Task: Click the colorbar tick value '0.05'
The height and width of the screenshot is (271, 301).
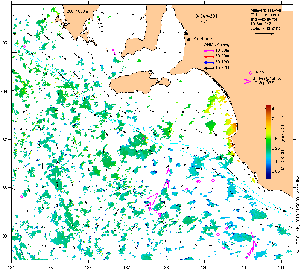Action: [276, 171]
